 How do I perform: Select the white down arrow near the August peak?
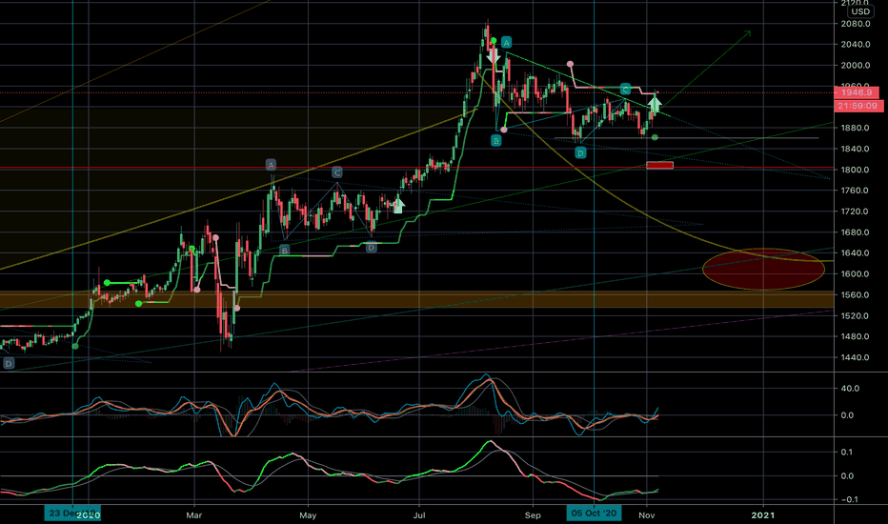[x=494, y=56]
